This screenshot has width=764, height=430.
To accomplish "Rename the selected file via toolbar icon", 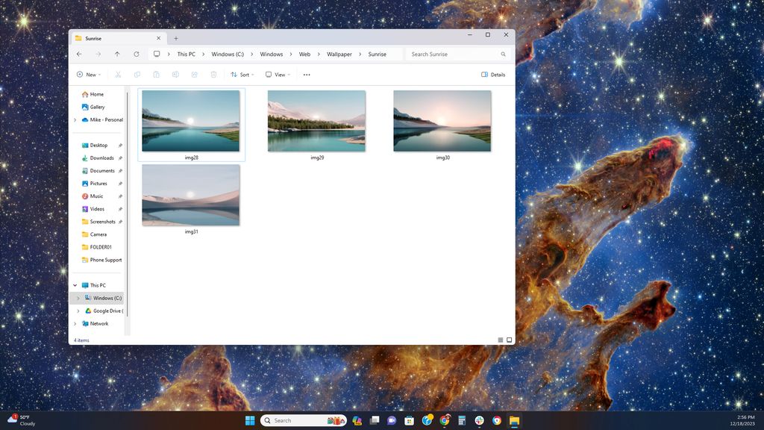I will (175, 75).
